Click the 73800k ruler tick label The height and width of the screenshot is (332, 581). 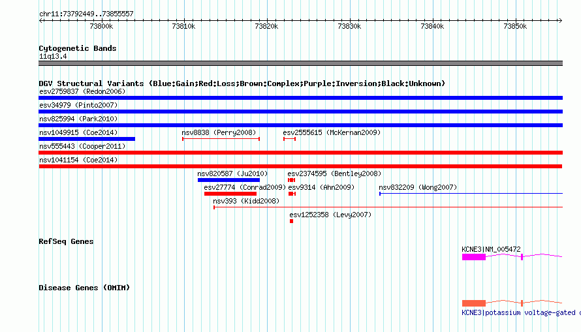pos(101,26)
